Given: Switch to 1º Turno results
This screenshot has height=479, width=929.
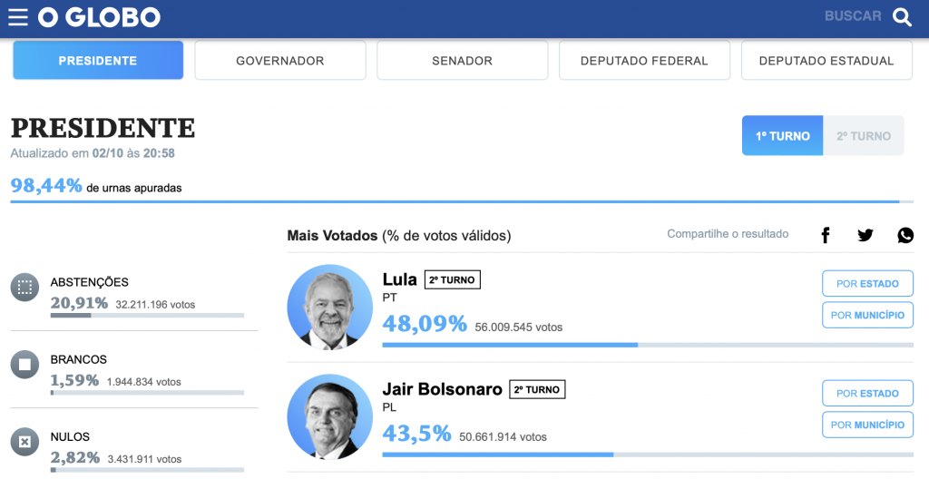Looking at the screenshot, I should click(782, 136).
